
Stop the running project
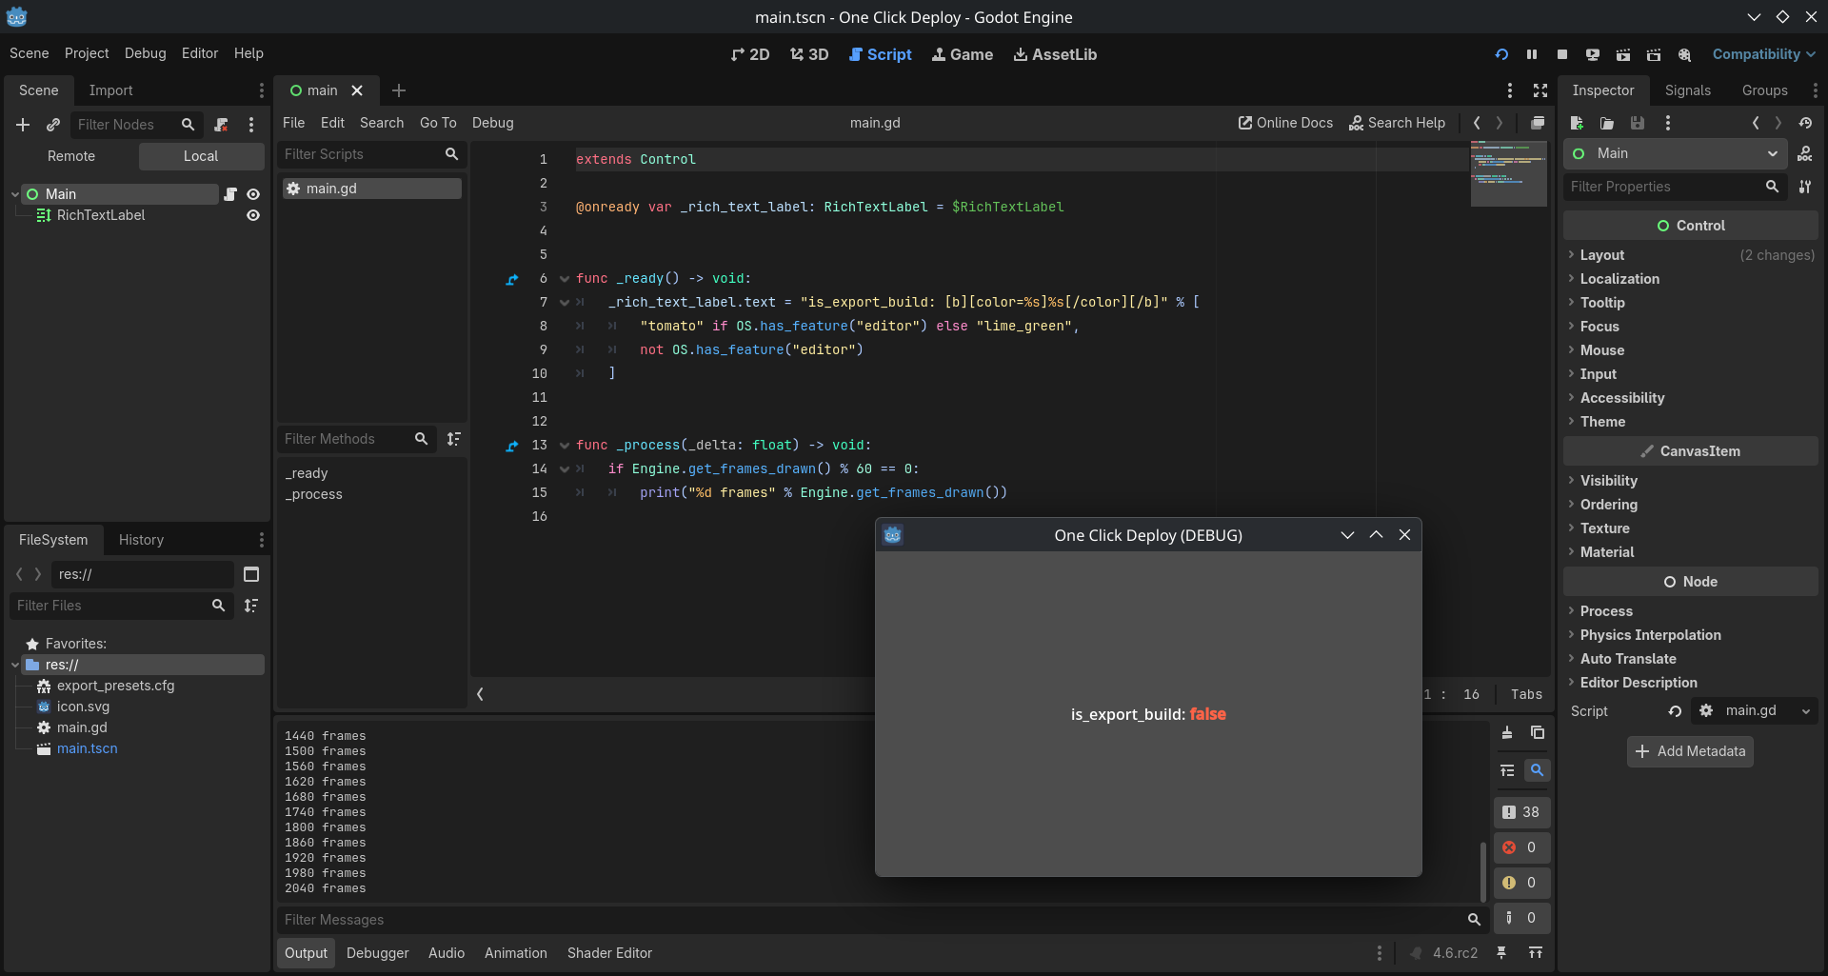1562,54
